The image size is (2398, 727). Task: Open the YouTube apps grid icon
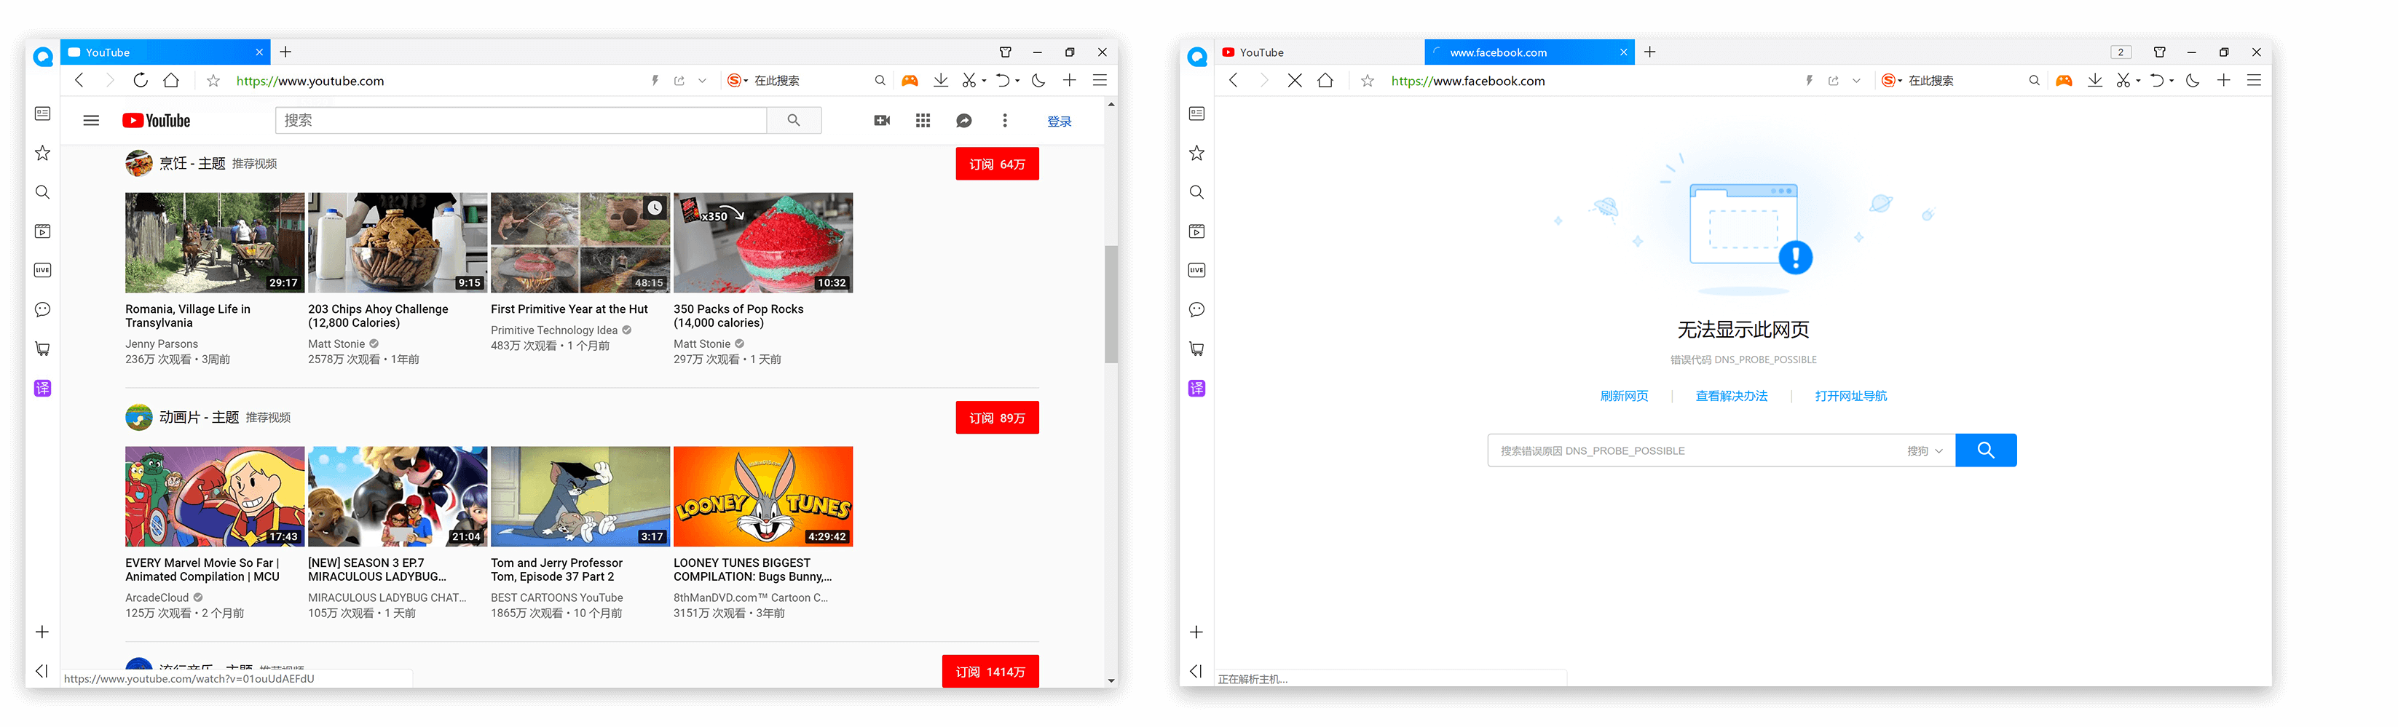(923, 120)
